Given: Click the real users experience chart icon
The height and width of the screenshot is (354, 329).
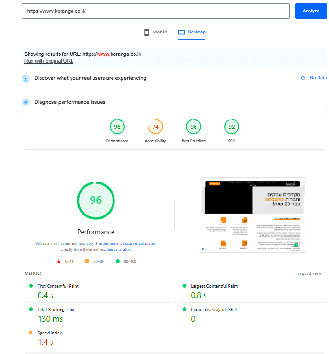Looking at the screenshot, I should tap(26, 78).
